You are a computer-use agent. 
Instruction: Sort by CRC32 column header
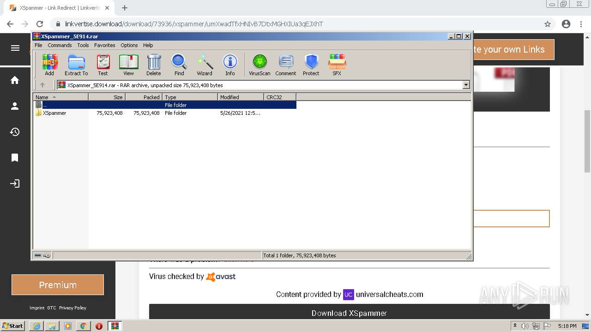[280, 97]
